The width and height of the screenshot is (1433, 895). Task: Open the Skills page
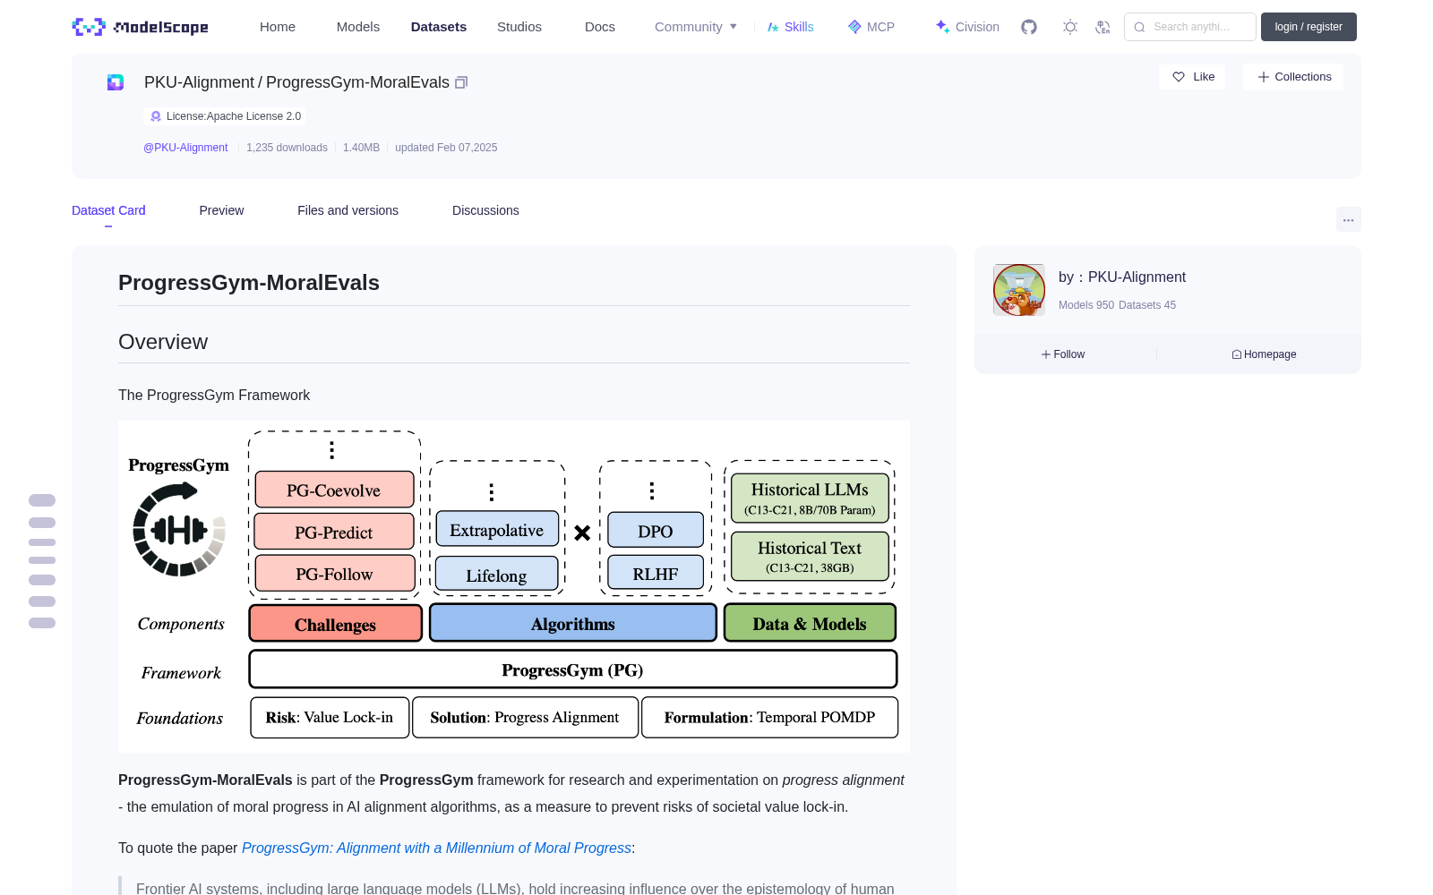(x=791, y=27)
